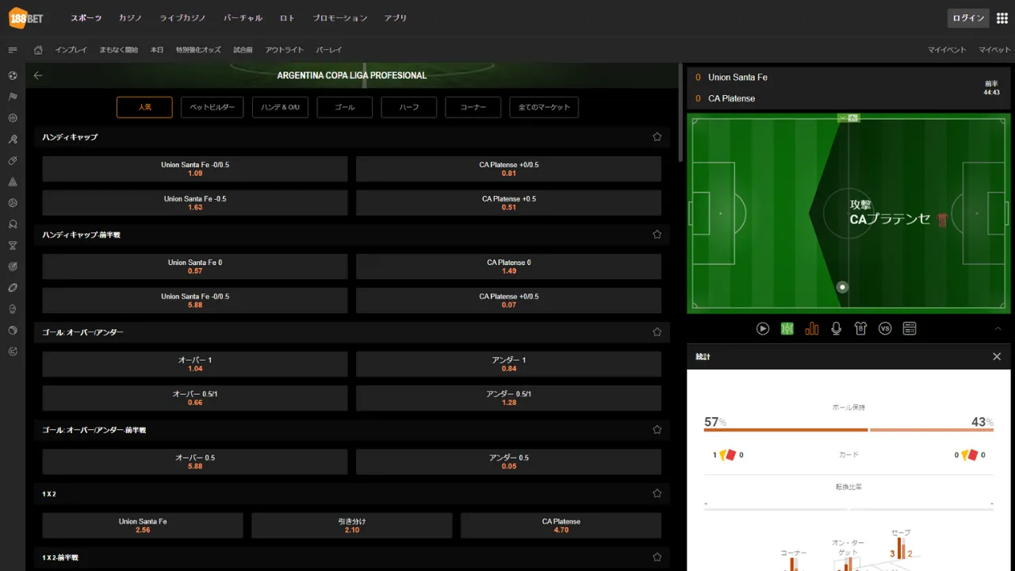Star the ゴール: オーバー/アンダー market
This screenshot has height=571, width=1015.
pos(657,332)
